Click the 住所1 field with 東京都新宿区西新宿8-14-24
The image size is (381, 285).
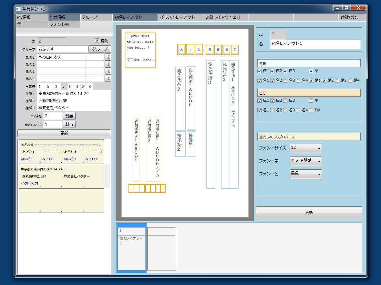(x=74, y=93)
